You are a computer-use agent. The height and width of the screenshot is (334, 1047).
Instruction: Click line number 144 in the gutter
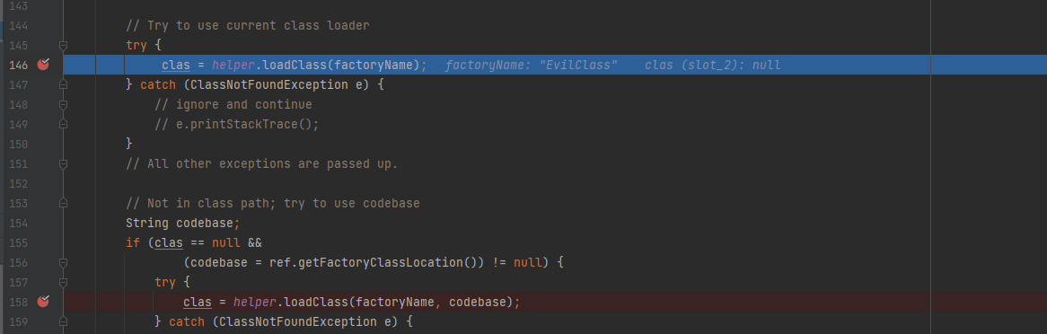[x=17, y=25]
